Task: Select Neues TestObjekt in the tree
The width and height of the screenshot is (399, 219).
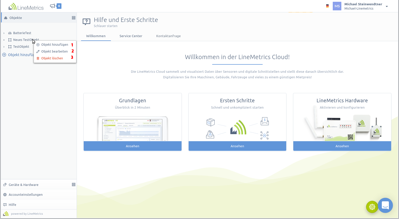Action: [x=26, y=40]
